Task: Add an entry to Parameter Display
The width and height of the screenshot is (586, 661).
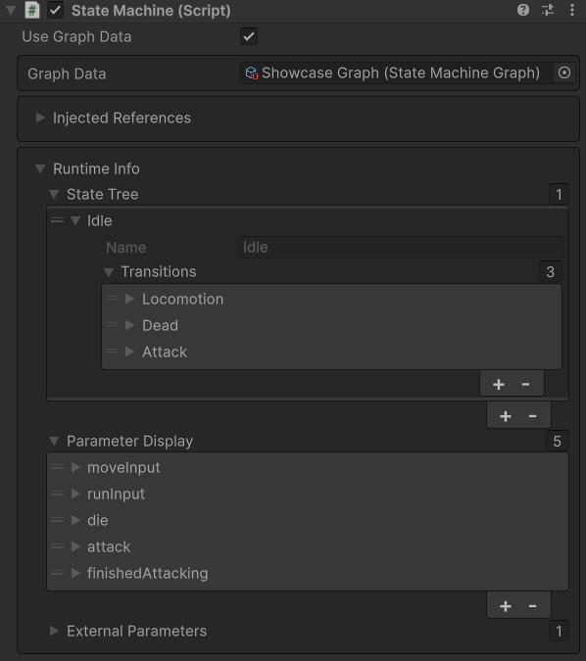Action: [506, 606]
